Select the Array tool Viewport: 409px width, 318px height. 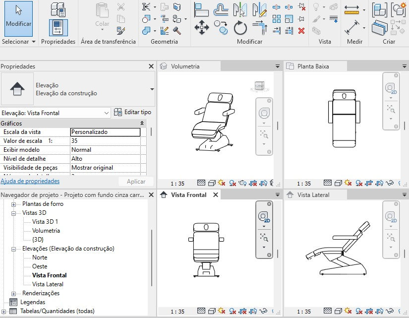277,19
